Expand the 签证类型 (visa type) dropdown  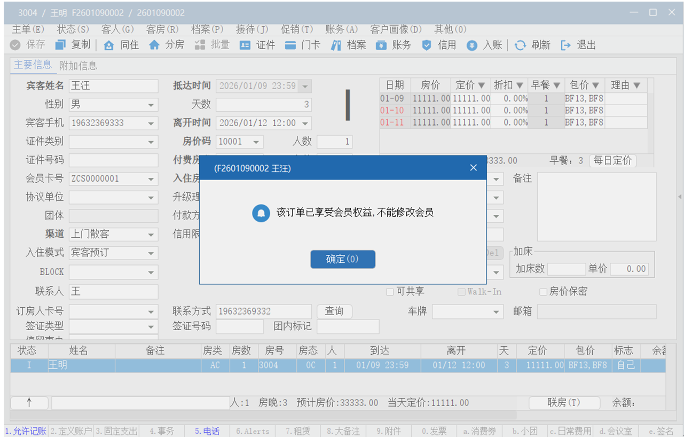[x=152, y=326]
